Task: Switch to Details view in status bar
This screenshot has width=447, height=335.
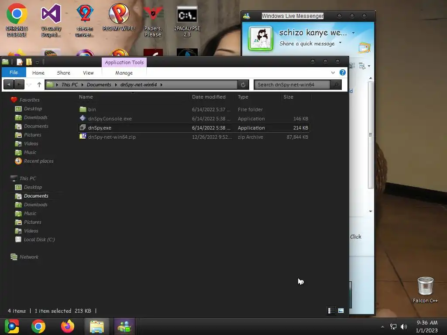Action: (x=331, y=311)
